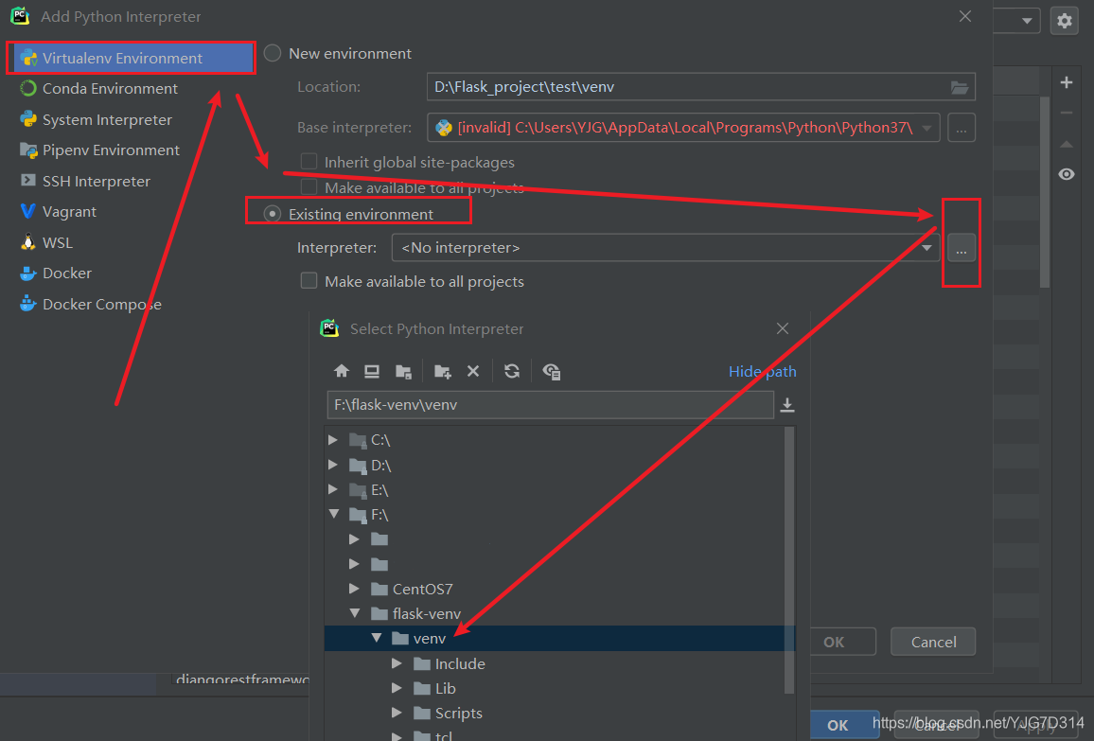Expand the C:\ drive node
Viewport: 1094px width, 741px height.
coord(333,439)
